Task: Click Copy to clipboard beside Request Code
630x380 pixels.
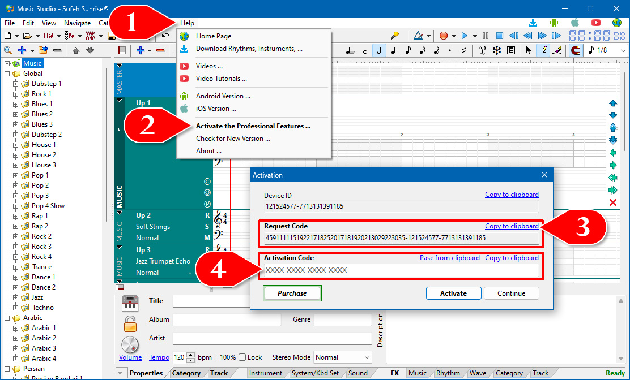Action: click(x=511, y=226)
